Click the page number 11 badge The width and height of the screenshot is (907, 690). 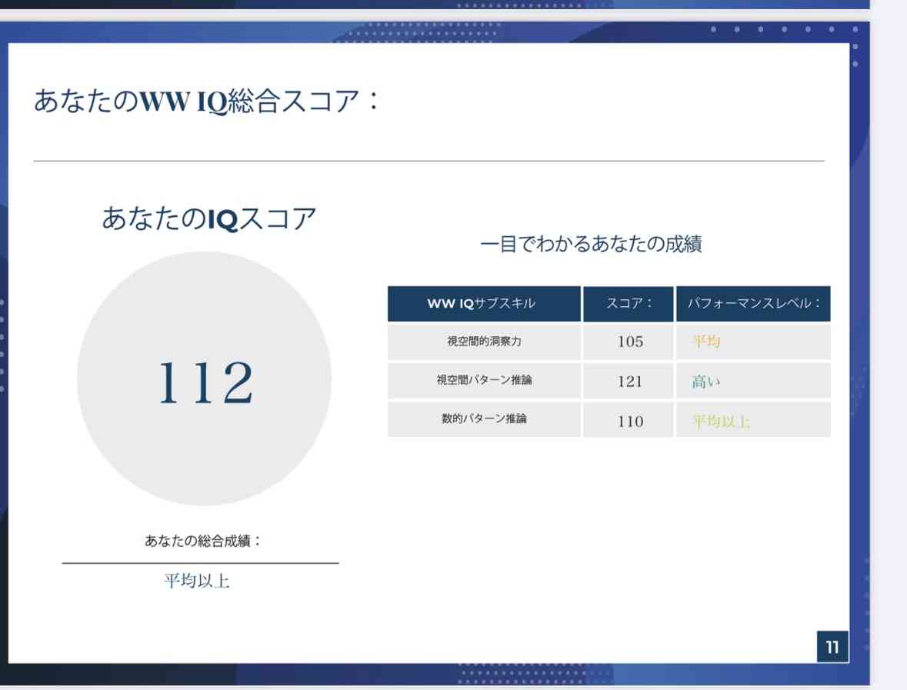(832, 647)
